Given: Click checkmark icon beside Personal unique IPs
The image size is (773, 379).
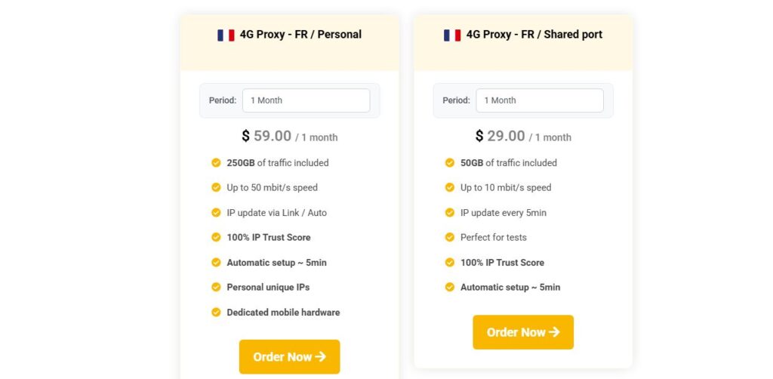Looking at the screenshot, I should click(x=216, y=287).
